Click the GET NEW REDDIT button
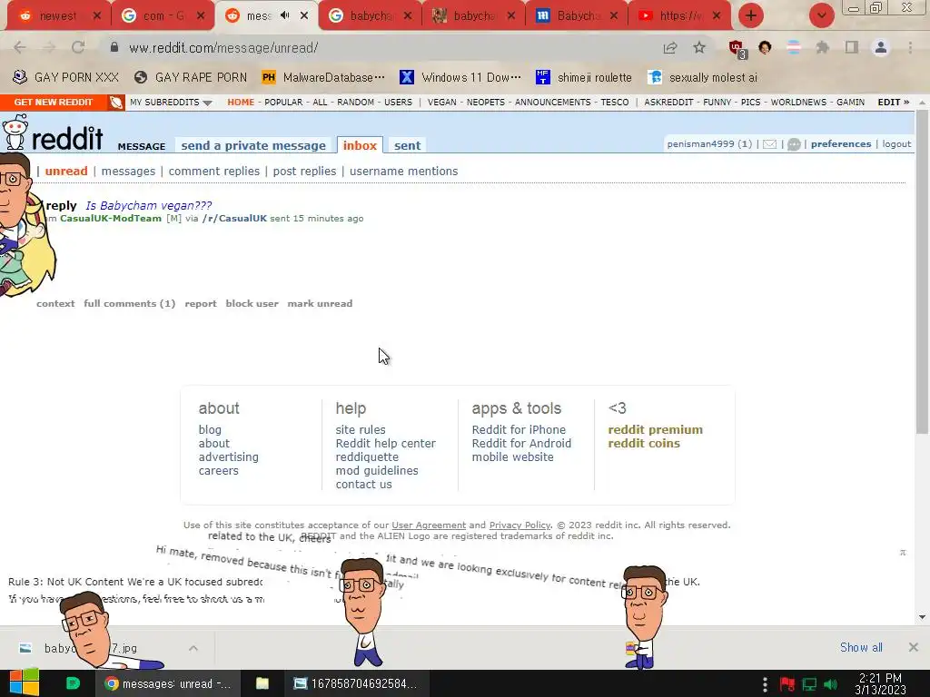Image resolution: width=930 pixels, height=697 pixels. [x=54, y=102]
